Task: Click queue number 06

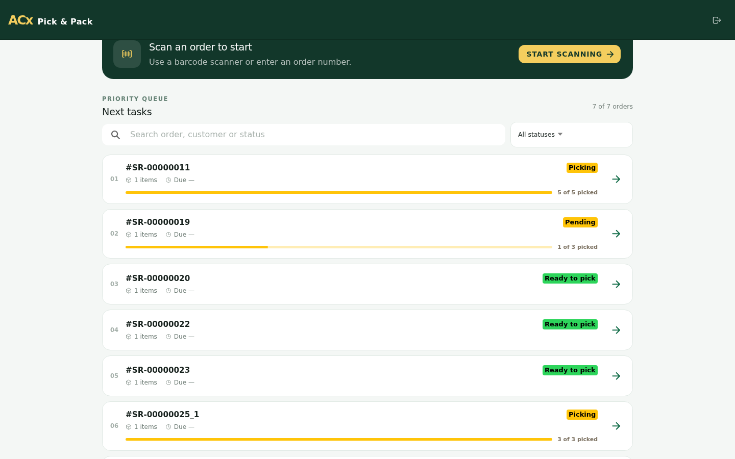Action: pyautogui.click(x=114, y=426)
